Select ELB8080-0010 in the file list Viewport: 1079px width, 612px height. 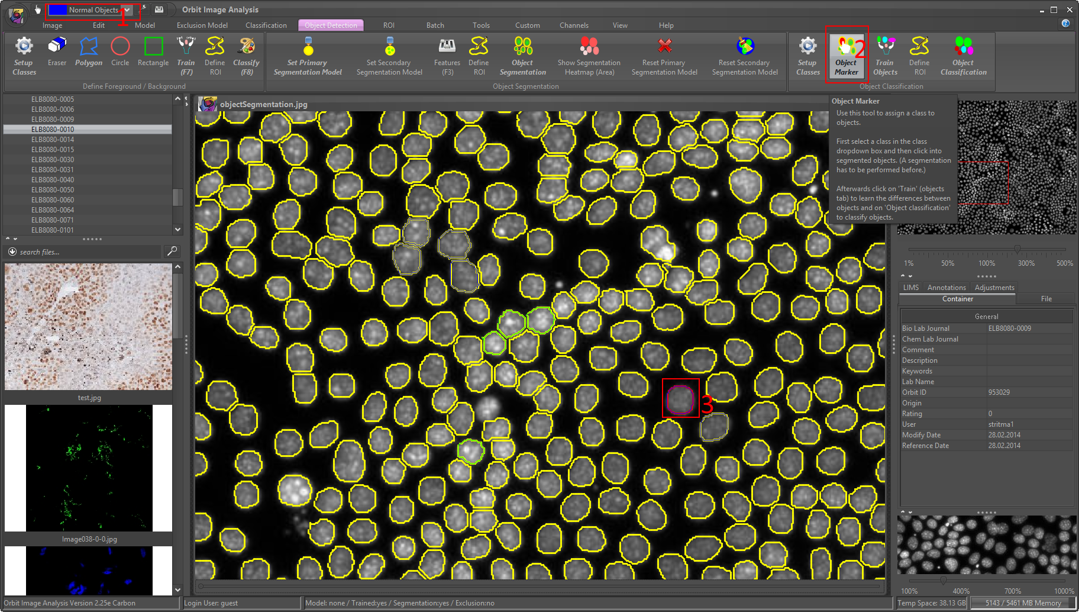88,129
